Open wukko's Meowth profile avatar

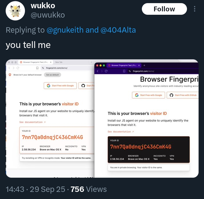click(x=15, y=11)
